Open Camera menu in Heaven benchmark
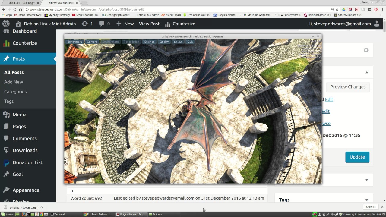The width and height of the screenshot is (386, 217). (x=92, y=42)
